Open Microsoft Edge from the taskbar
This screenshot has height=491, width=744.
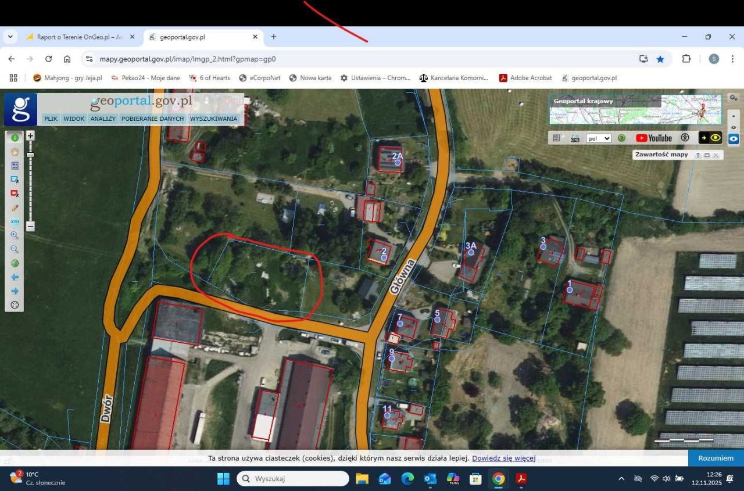[407, 479]
